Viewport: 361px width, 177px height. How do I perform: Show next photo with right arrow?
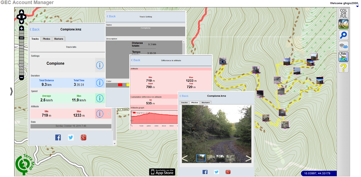(x=248, y=158)
